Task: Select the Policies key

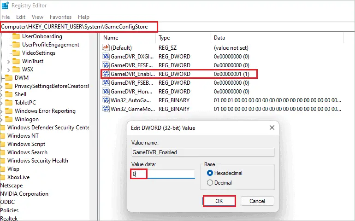Action: pyautogui.click(x=9, y=210)
